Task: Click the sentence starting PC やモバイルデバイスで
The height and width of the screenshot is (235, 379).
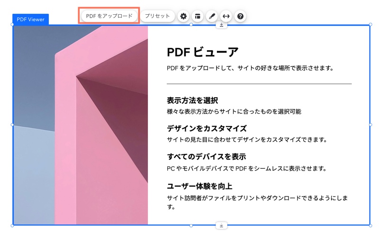Action: pyautogui.click(x=246, y=168)
